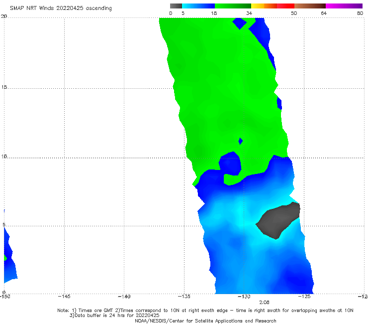
Task: Click the longitude label '-140'
Action: [124, 297]
